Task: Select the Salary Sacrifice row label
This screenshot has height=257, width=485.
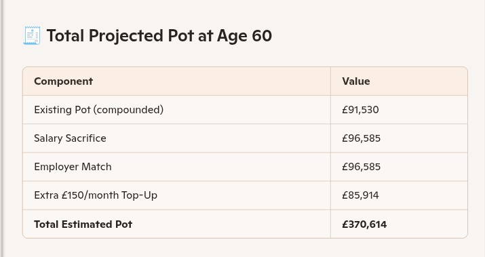Action: point(71,138)
